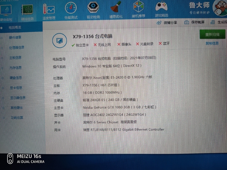
Task: Open 显卡信息 sidebar item
Action: click(16, 87)
